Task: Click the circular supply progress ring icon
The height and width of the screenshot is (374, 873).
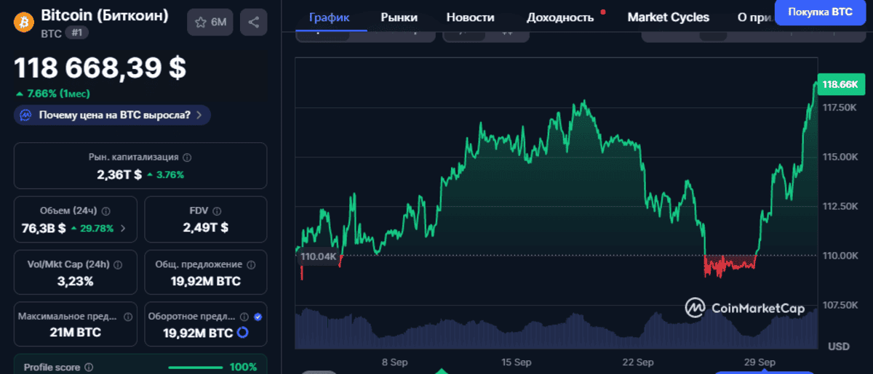Action: (x=243, y=333)
